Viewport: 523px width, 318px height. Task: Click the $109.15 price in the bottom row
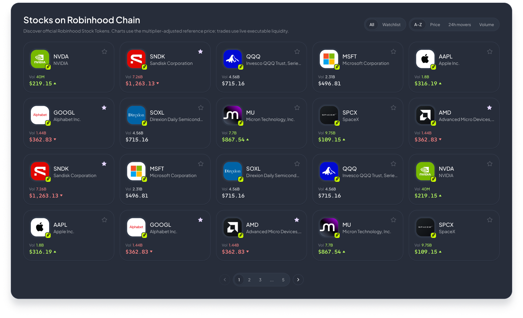click(426, 252)
